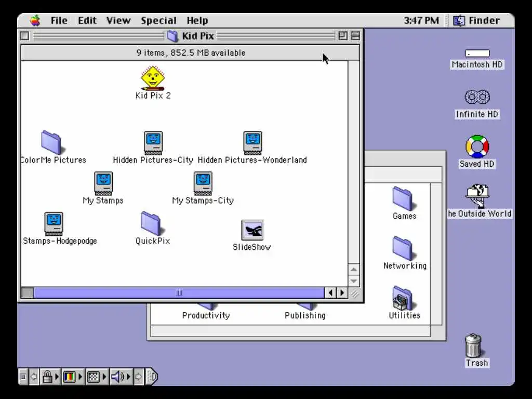
Task: Click the Kid Pix window collapse box
Action: [x=355, y=36]
